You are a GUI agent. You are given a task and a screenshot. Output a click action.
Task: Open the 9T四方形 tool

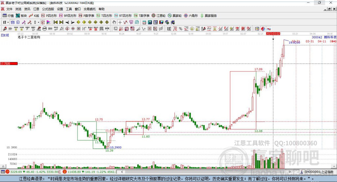pyautogui.click(x=123, y=16)
